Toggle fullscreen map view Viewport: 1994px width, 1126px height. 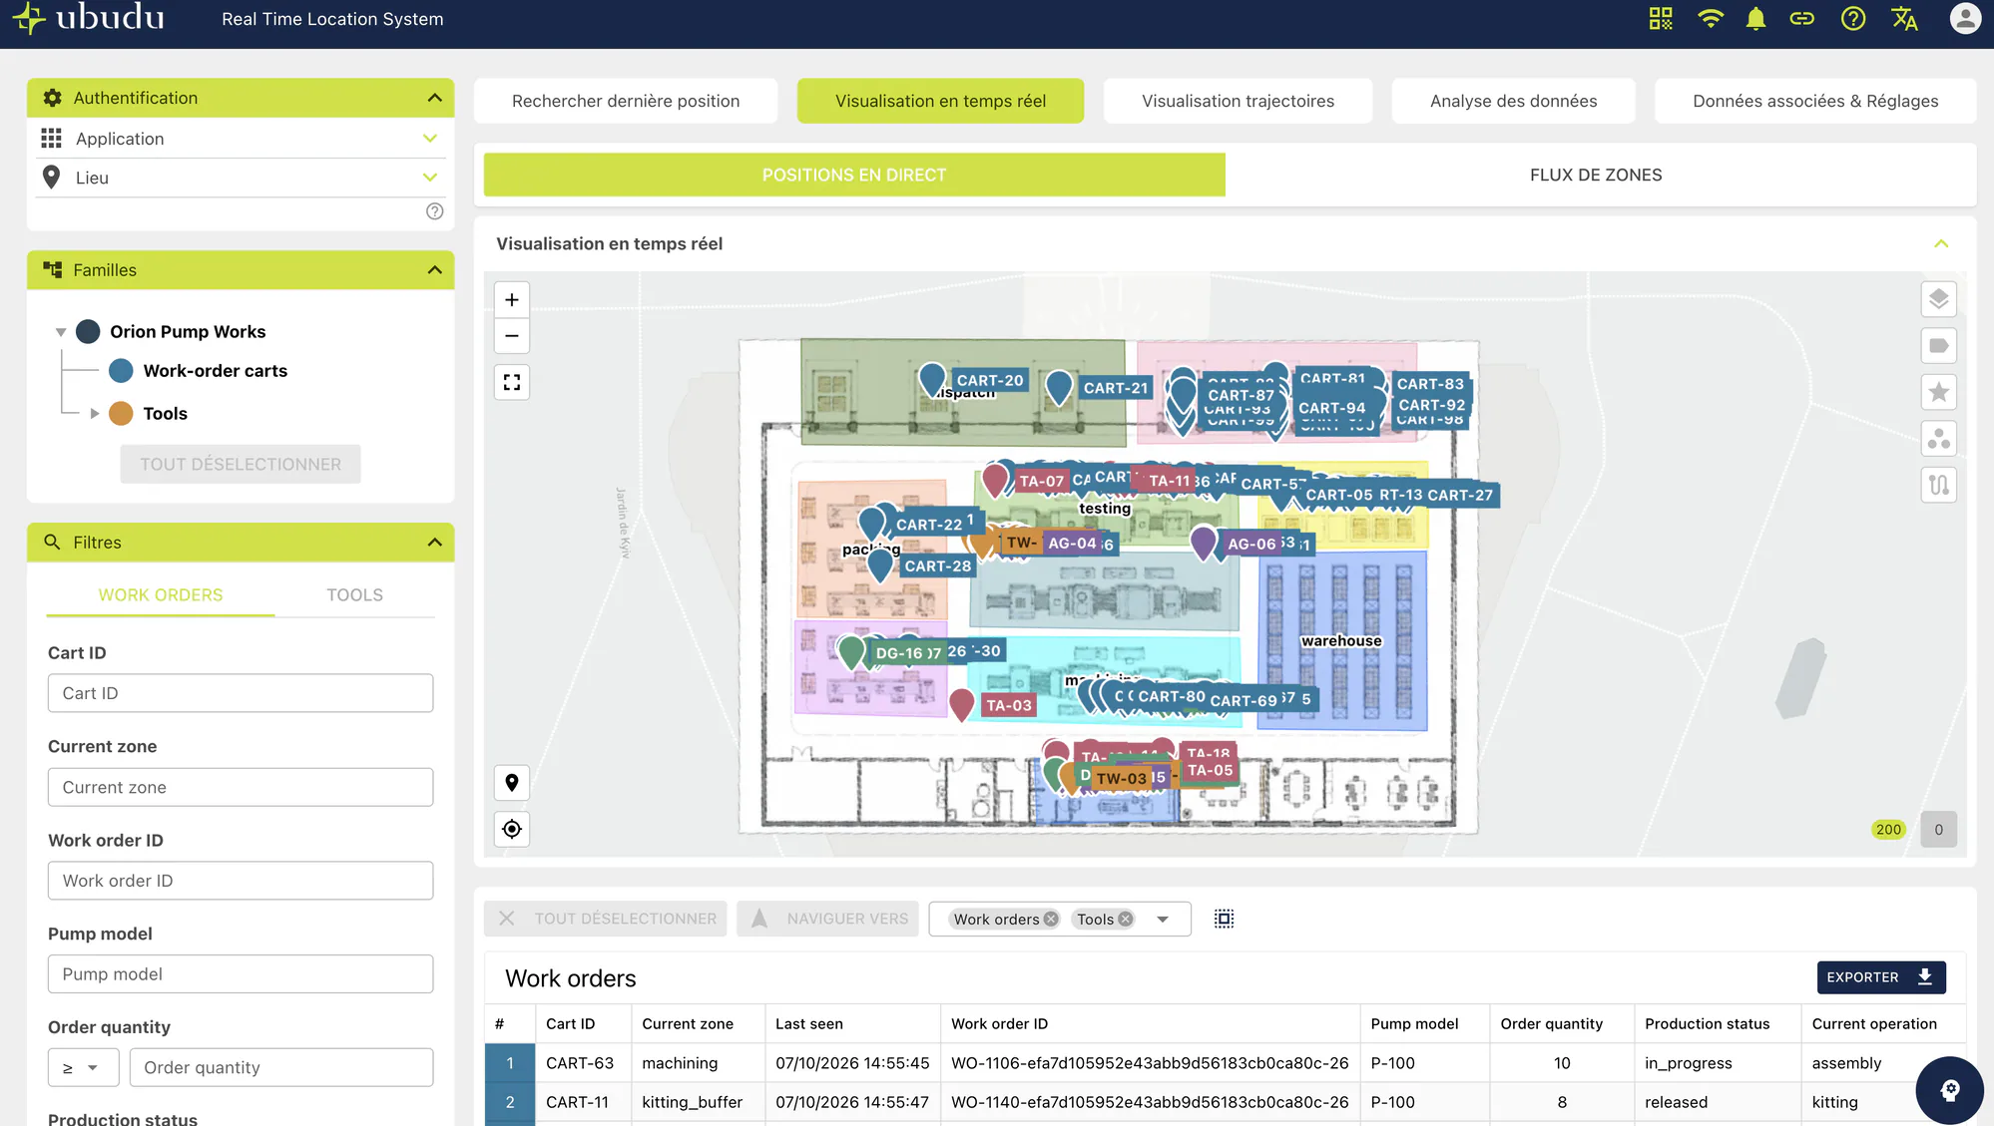512,383
